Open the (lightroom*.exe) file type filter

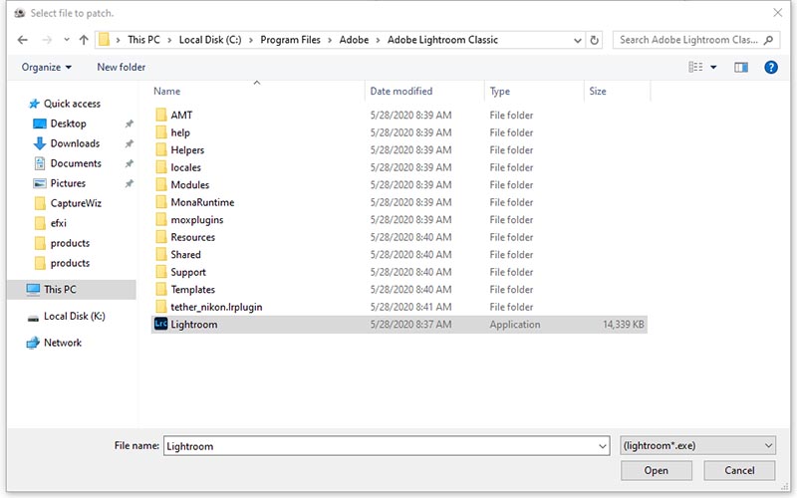tap(698, 445)
